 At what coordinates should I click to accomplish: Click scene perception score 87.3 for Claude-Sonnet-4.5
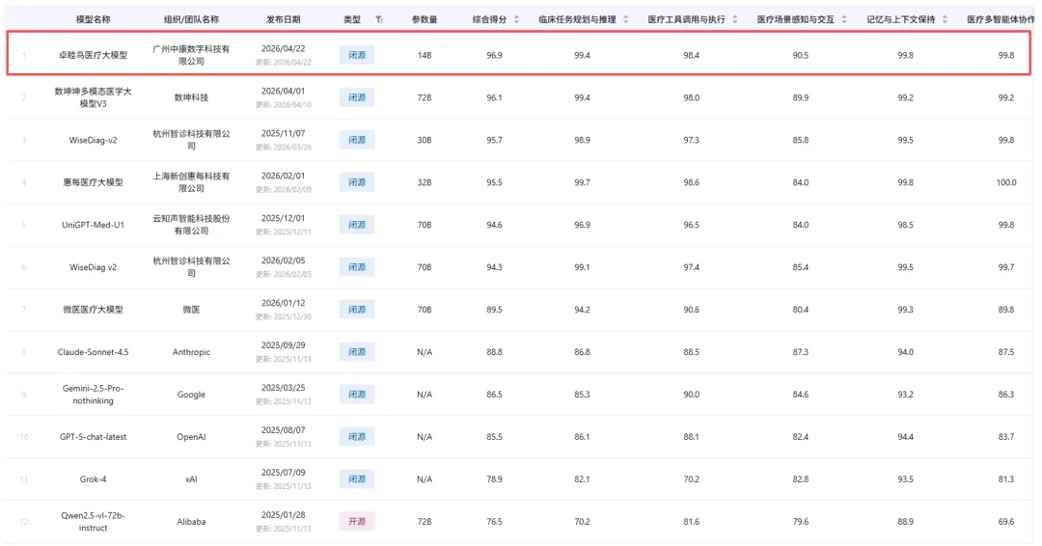(x=801, y=352)
